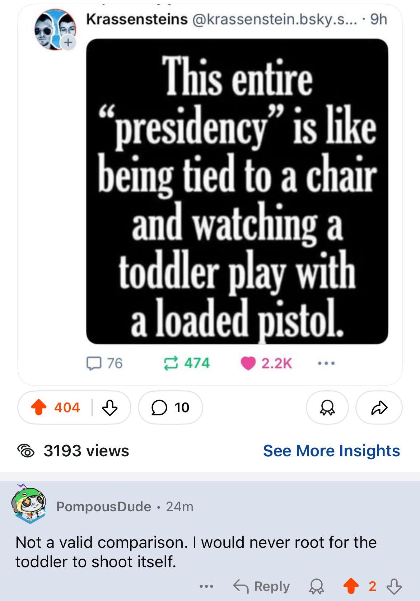Tap the views eye icon
Viewport: 420px width, 601px height.
[x=26, y=451]
